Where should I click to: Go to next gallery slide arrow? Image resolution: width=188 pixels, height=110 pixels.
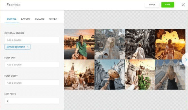(186, 59)
